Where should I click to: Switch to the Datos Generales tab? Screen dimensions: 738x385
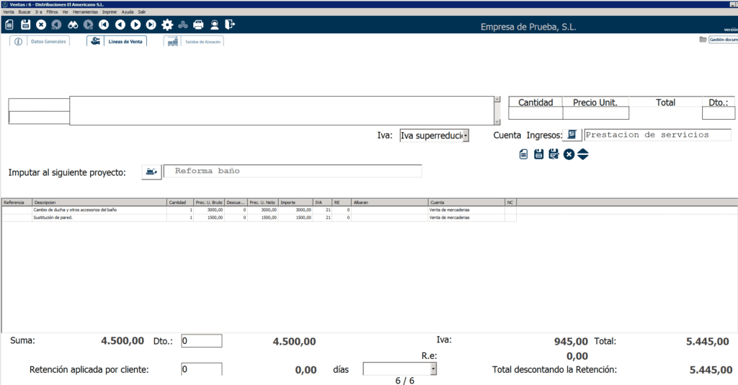tap(41, 42)
